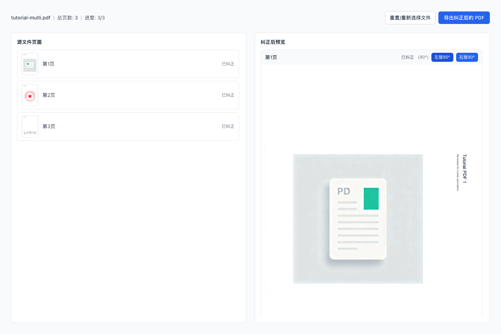Export the corrected PDF with 导出纠正后的 PDF

click(x=464, y=18)
